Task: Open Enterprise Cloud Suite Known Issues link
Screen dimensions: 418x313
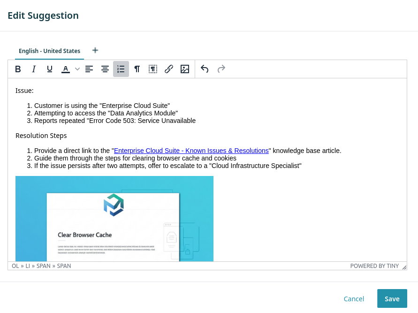Action: [191, 151]
